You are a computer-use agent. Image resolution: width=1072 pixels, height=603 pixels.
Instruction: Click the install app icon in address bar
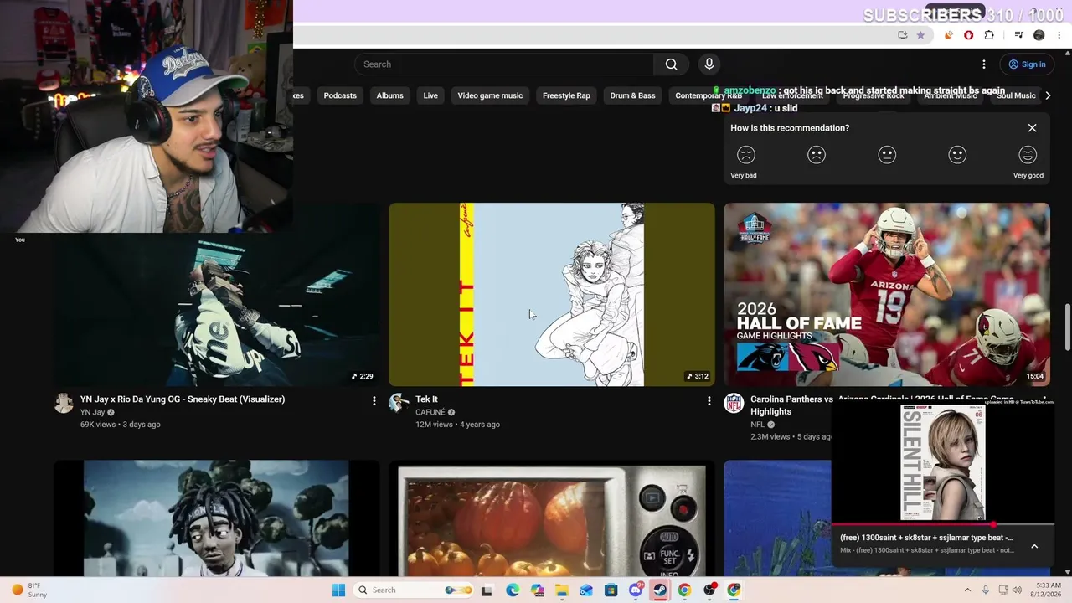pos(902,35)
